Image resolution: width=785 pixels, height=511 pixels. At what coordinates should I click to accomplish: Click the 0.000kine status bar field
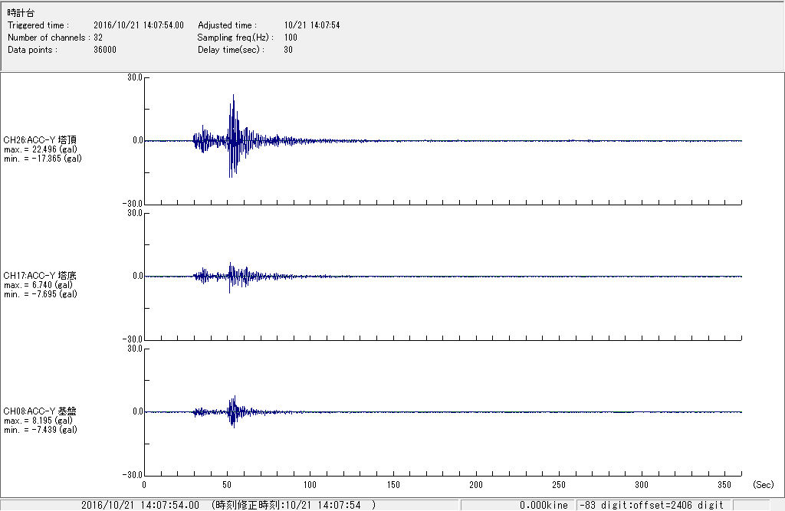pos(543,505)
